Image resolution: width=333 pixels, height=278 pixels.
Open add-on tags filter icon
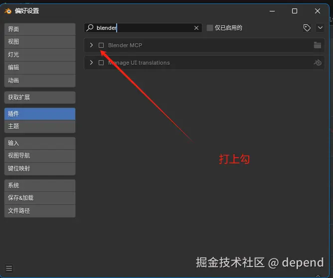307,28
